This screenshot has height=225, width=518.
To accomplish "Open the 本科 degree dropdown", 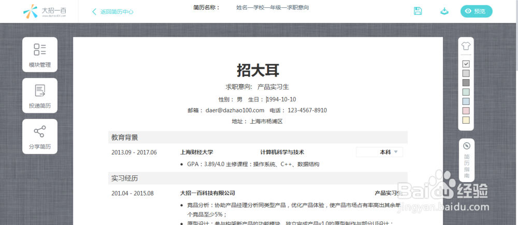I will [x=380, y=152].
